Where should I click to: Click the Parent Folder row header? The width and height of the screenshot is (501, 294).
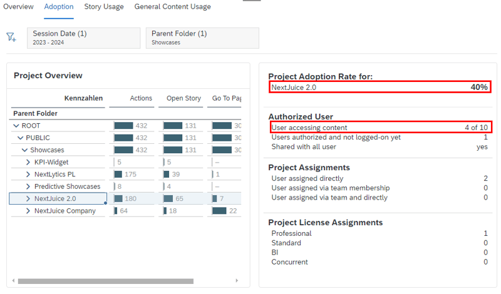click(36, 114)
